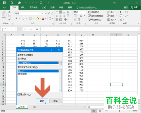
Task: Center text horizontally
Action: click(x=60, y=16)
